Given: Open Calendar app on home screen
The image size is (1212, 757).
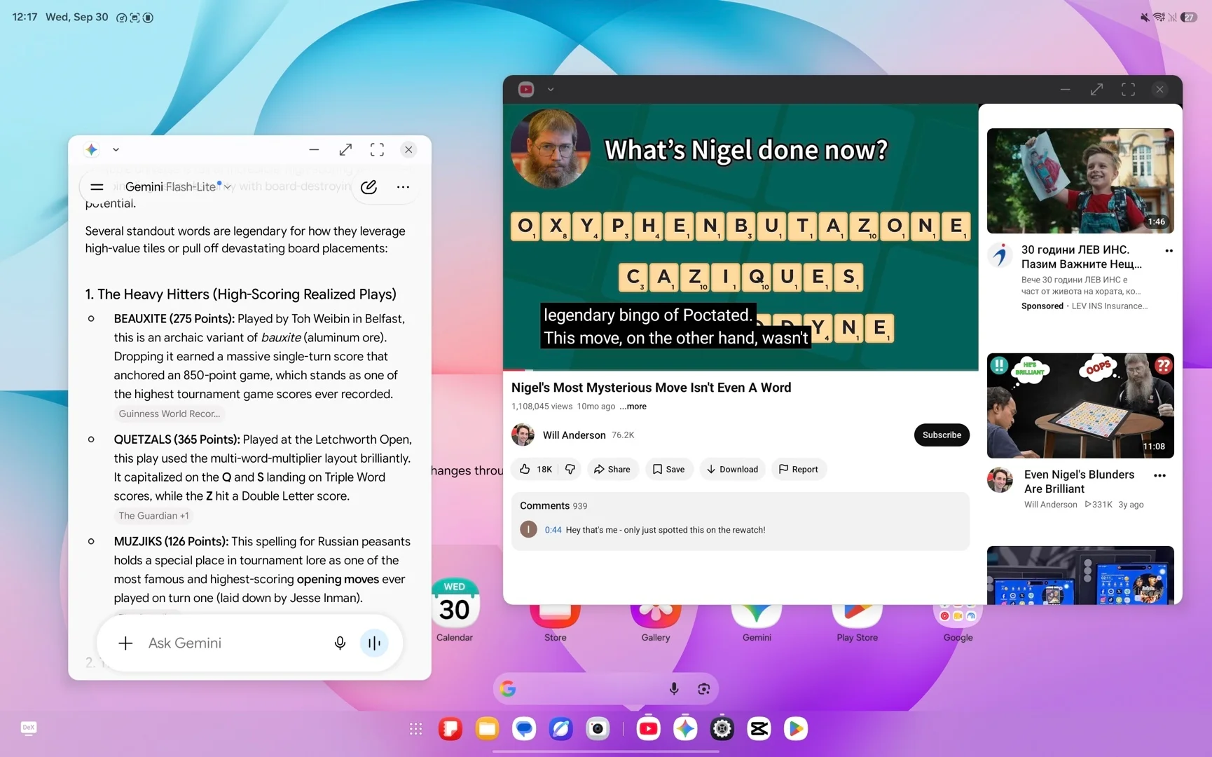Looking at the screenshot, I should [455, 611].
